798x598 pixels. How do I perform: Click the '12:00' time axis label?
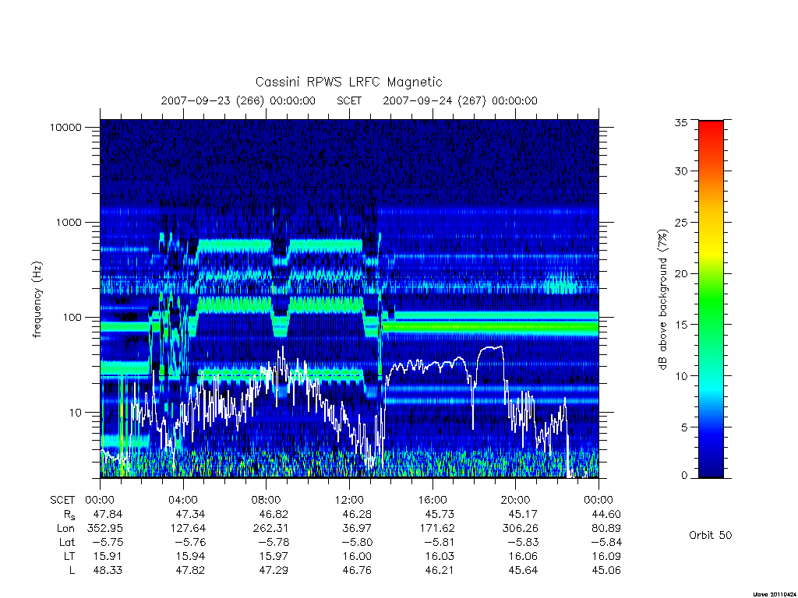349,500
